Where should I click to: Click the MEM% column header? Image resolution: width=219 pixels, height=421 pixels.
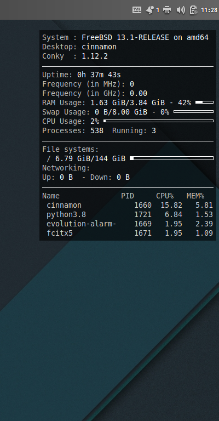(195, 196)
